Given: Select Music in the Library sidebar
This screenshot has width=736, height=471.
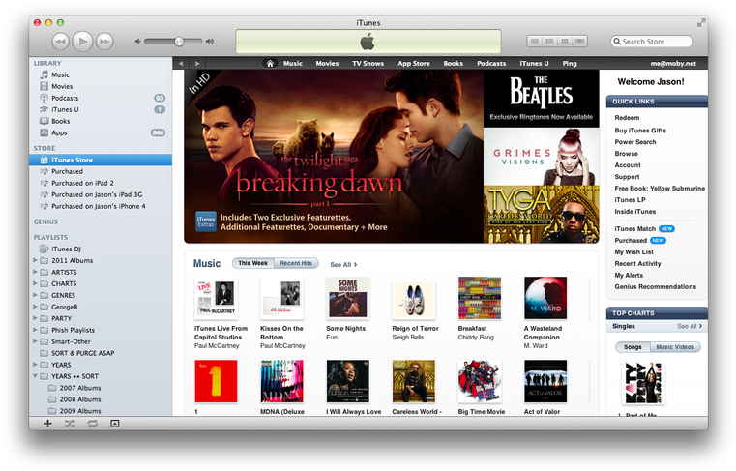Looking at the screenshot, I should pos(101,74).
